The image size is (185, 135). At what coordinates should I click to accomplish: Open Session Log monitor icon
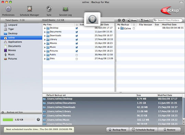pos(65,9)
